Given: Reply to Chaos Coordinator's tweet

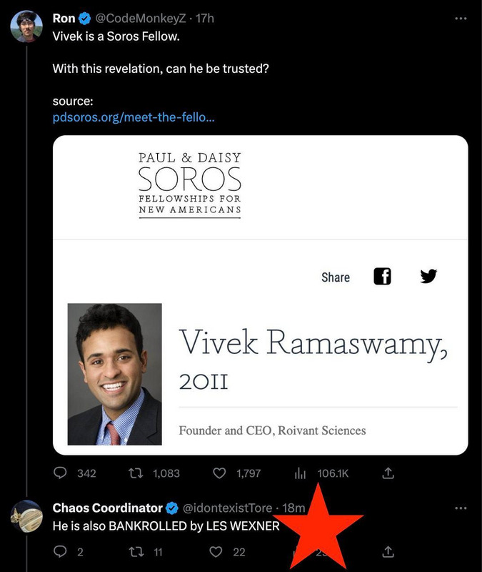Looking at the screenshot, I should point(61,551).
